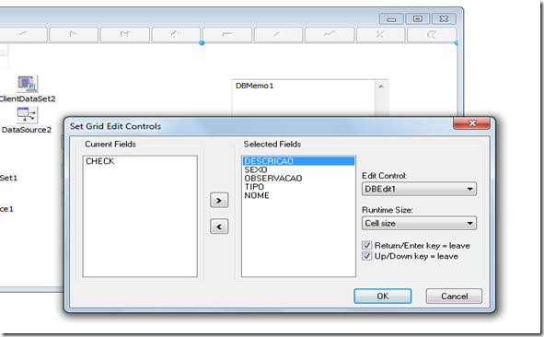
Task: Click the navigator Refresh data button
Action: (432, 34)
